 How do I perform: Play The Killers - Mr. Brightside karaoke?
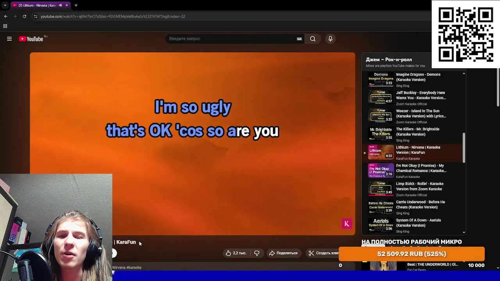(x=418, y=132)
